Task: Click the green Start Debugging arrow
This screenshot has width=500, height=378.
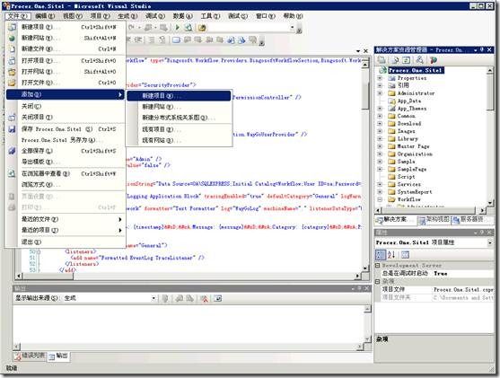Action: click(x=178, y=28)
